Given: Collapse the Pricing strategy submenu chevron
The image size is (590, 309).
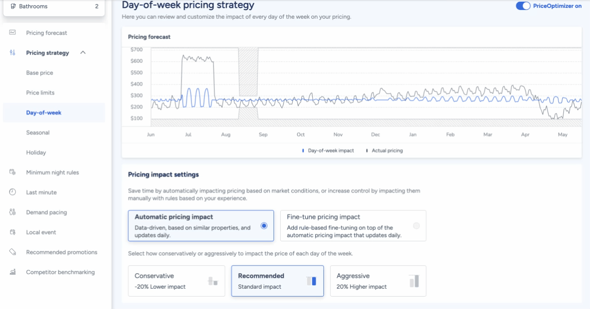Looking at the screenshot, I should (x=83, y=53).
